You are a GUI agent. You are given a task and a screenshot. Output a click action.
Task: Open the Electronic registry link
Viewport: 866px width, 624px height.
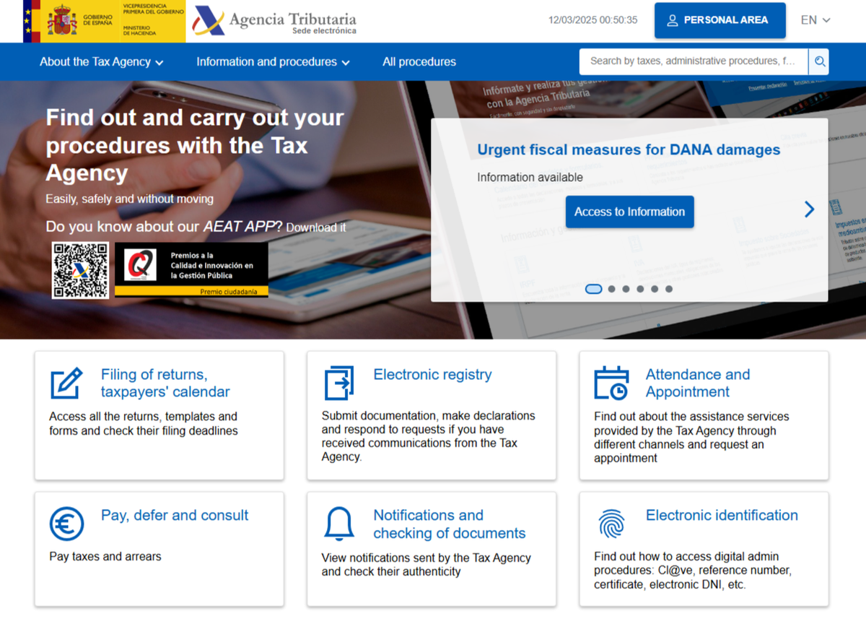pyautogui.click(x=432, y=375)
